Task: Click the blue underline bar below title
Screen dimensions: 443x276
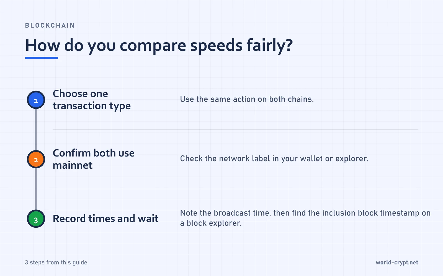Action: click(42, 58)
